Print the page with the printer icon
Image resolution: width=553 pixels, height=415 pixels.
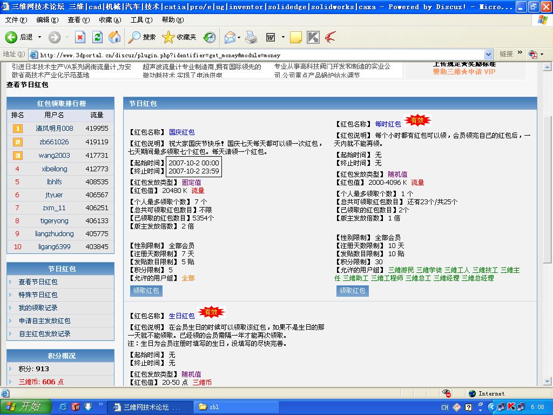(251, 37)
